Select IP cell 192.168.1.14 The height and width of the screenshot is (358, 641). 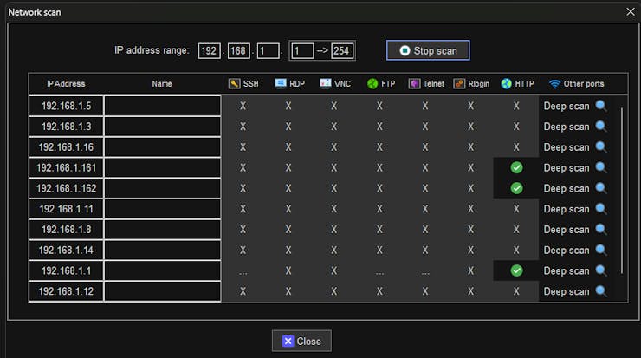pyautogui.click(x=66, y=250)
